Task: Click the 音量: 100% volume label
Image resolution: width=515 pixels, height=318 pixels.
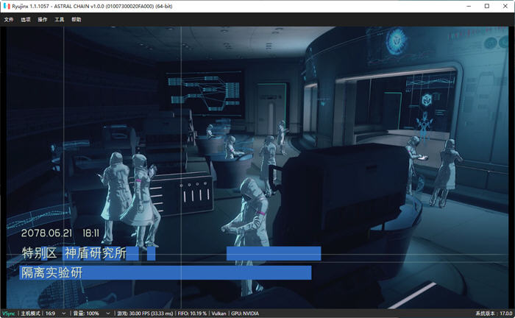Action: point(86,314)
